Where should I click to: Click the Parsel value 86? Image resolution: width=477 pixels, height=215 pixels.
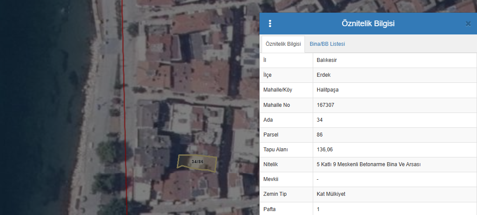(x=320, y=135)
